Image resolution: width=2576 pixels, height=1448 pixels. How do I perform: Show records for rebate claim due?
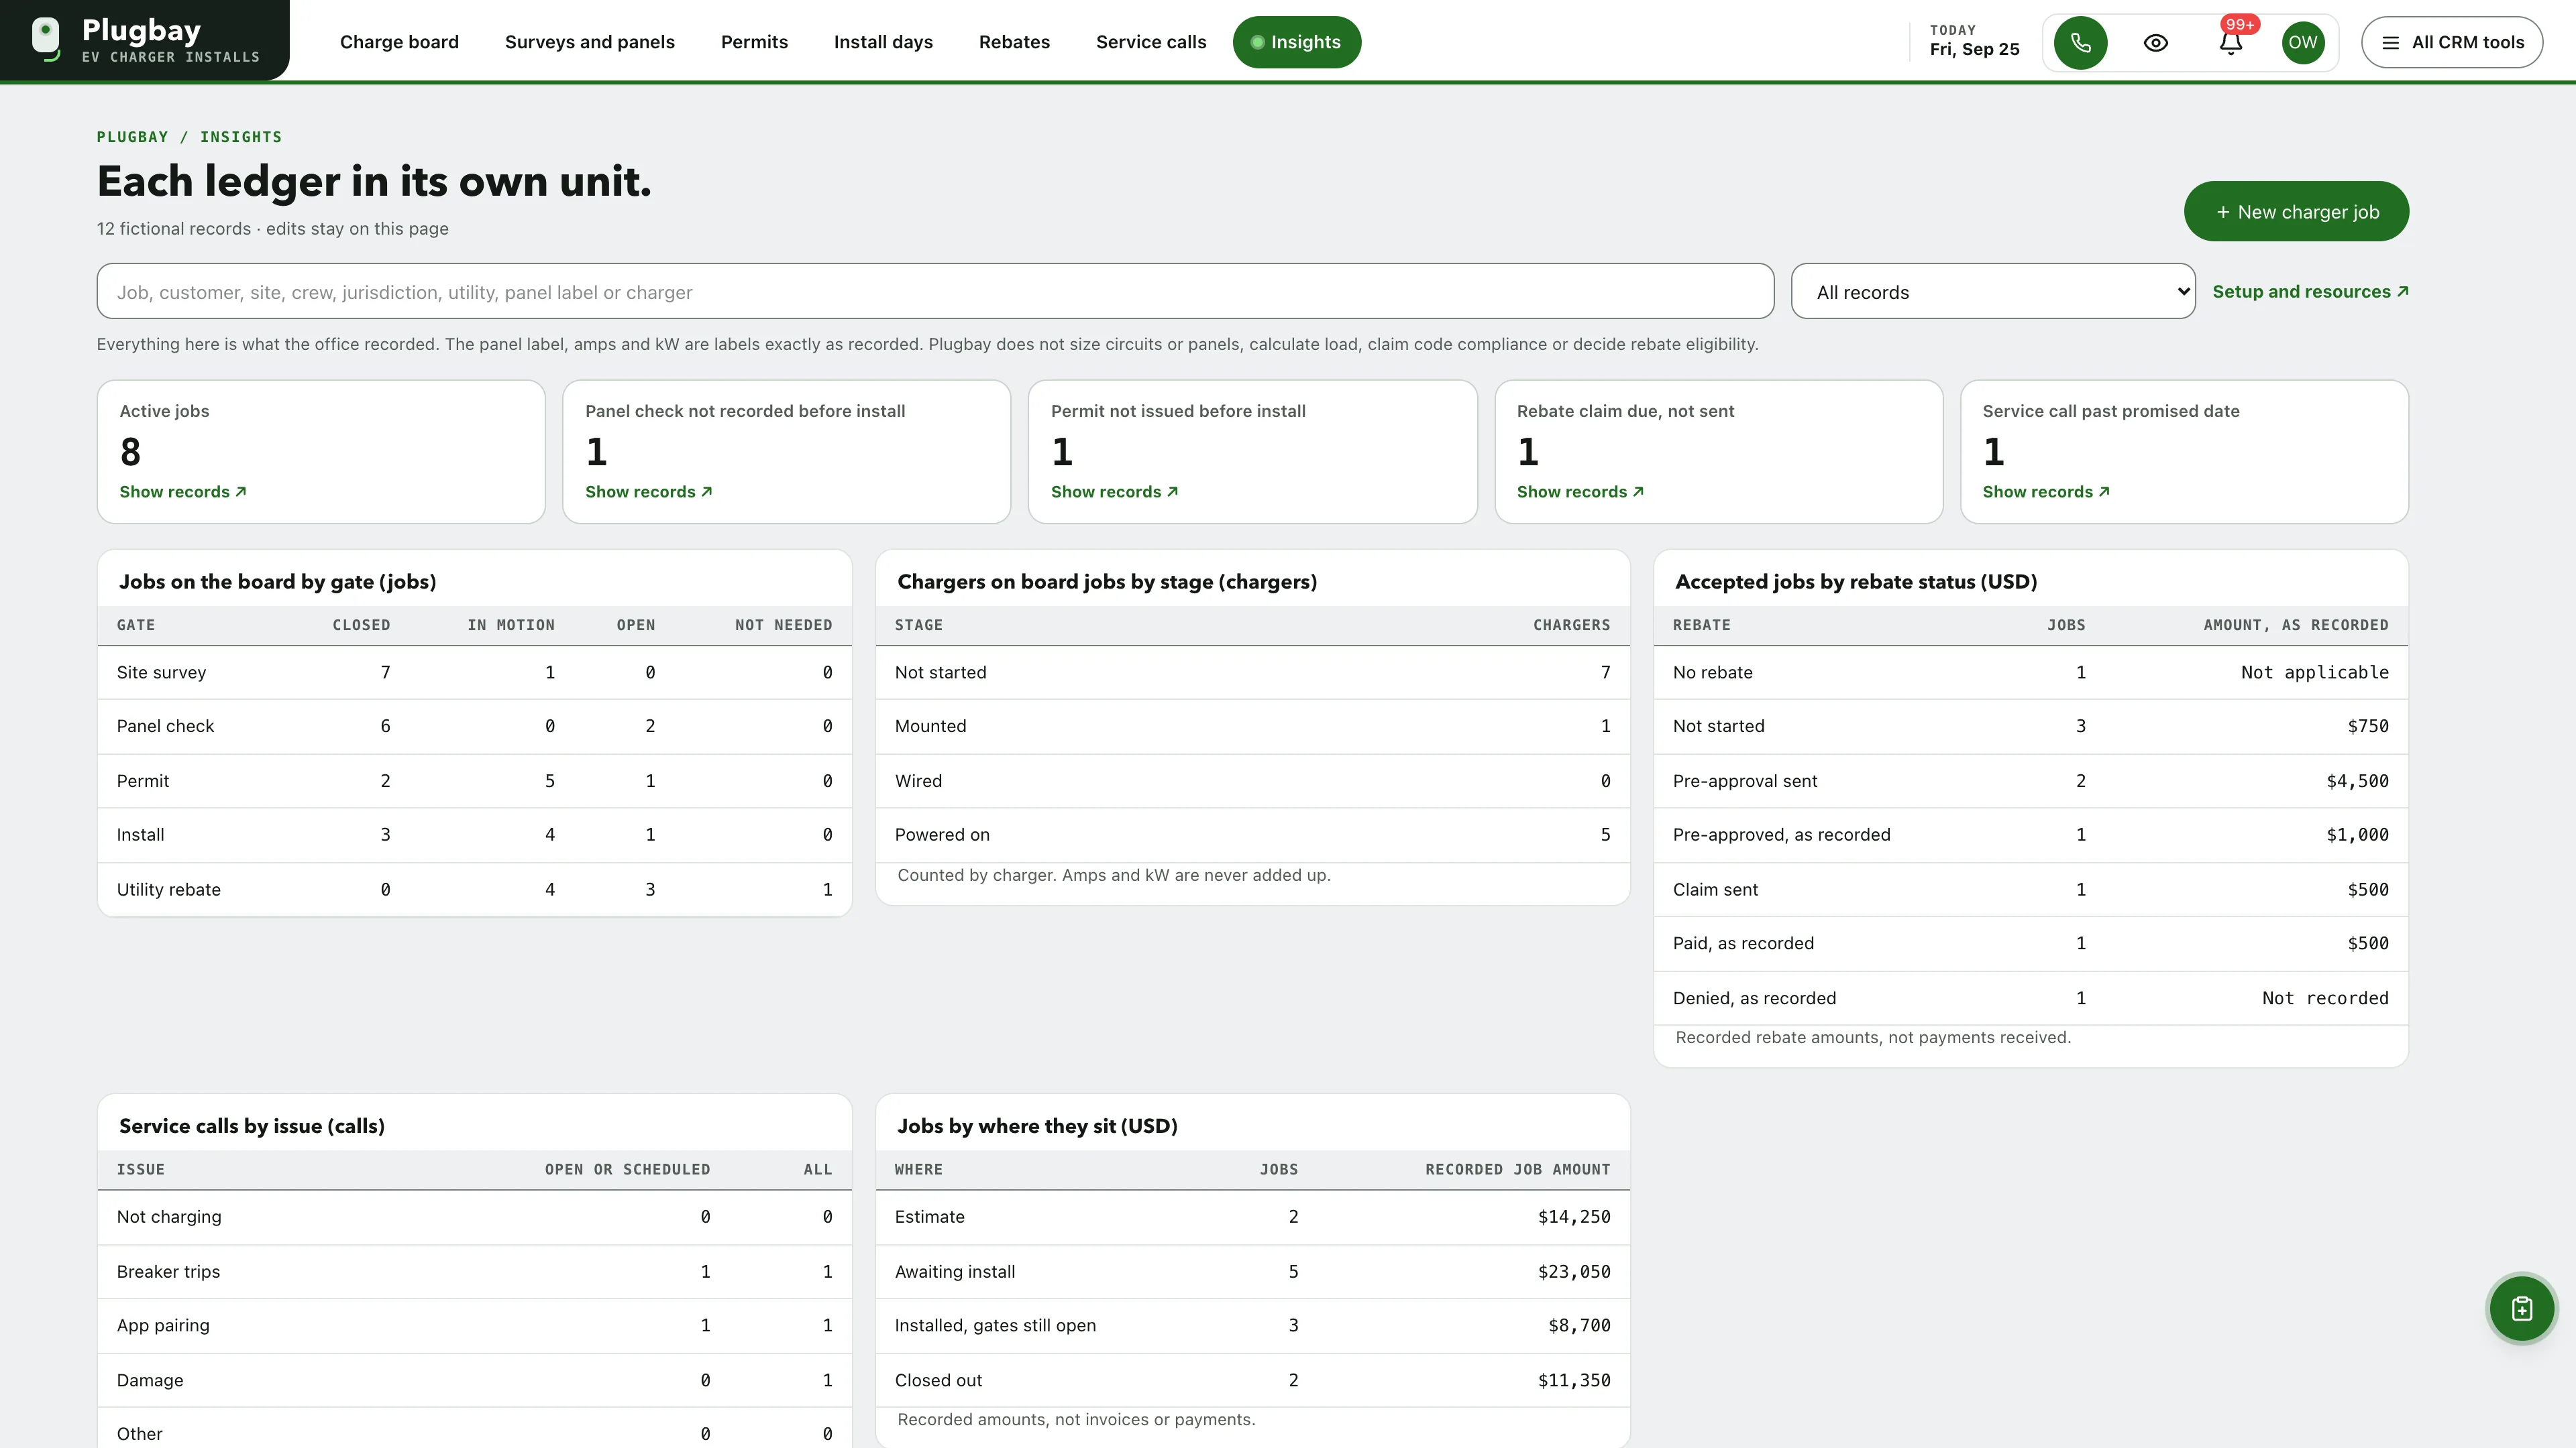click(x=1581, y=491)
